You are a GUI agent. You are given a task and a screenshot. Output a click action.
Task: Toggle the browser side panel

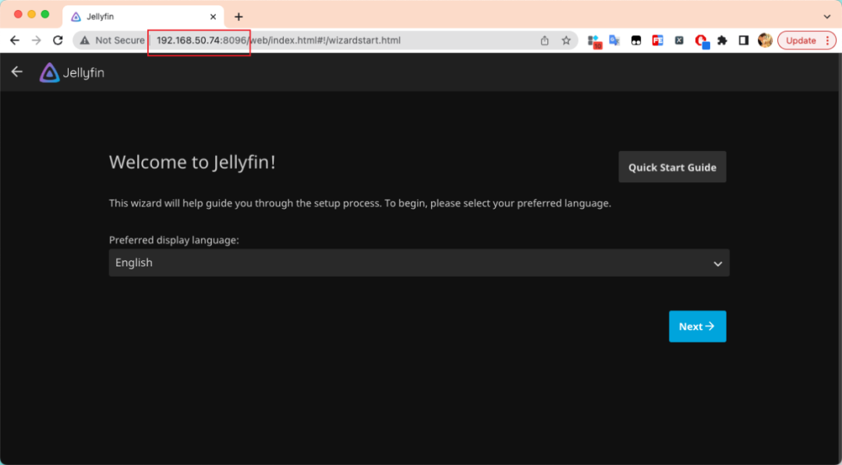[x=744, y=41]
